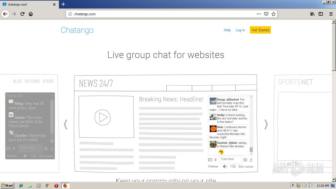Click Bob's orange avatar thumbnail
Screen dimensions: 336x189
[213, 129]
